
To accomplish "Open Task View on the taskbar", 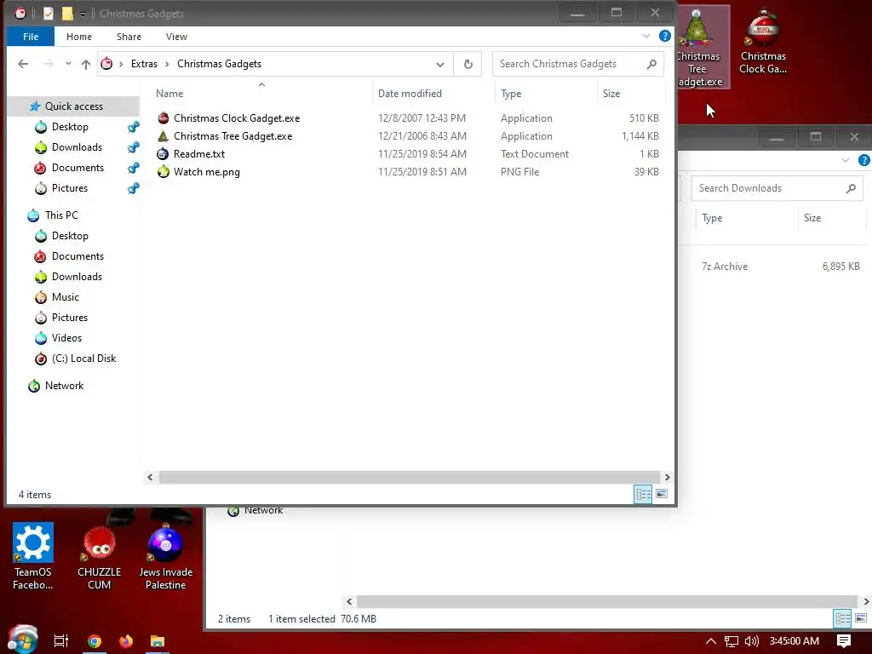I will 60,641.
